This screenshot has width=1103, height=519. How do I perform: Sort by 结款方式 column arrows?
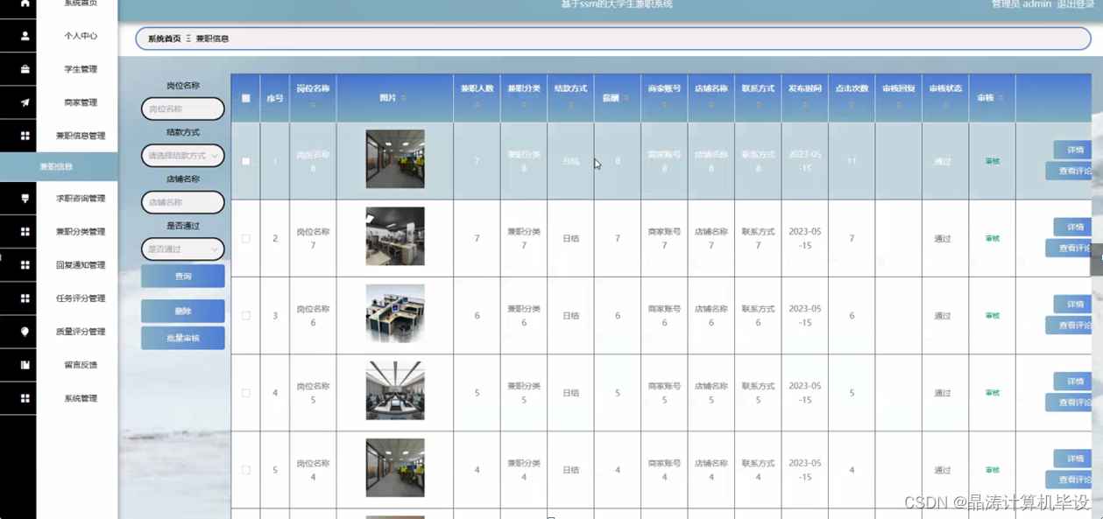click(570, 105)
